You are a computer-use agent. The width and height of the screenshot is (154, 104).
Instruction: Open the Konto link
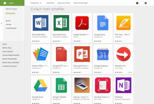tap(5, 44)
